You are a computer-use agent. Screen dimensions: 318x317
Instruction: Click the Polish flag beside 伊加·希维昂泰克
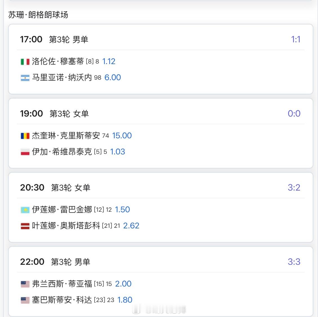point(25,152)
